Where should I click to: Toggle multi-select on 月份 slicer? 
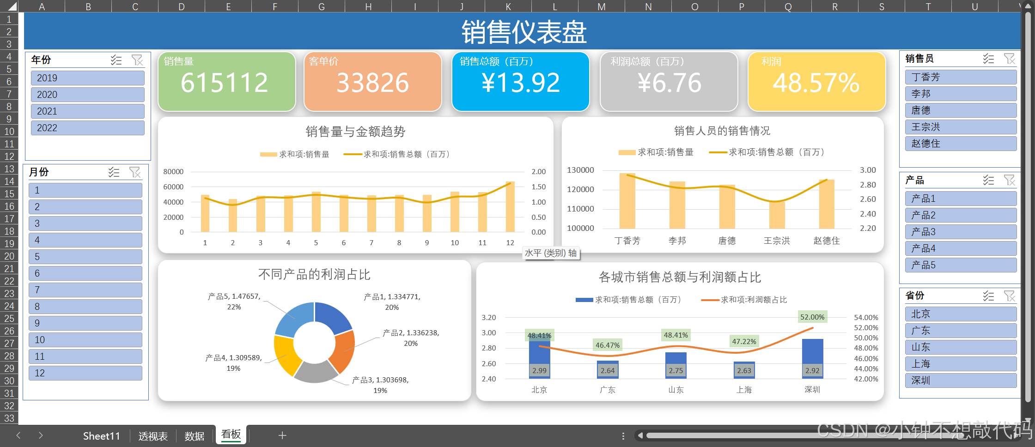(114, 172)
